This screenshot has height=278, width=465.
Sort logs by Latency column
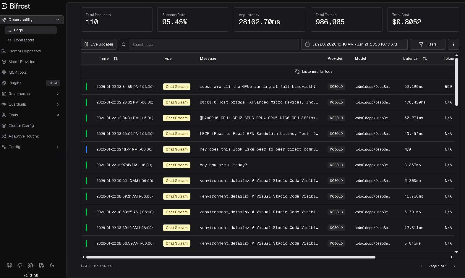pos(425,59)
